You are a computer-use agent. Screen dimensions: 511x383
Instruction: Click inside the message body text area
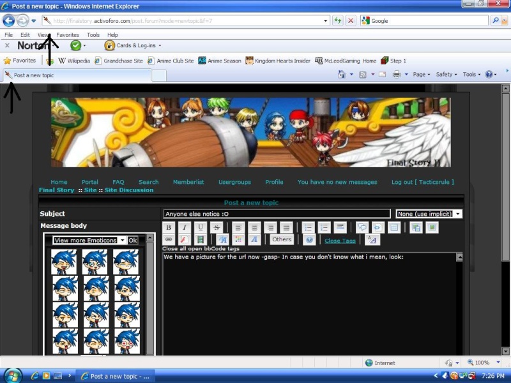310,304
